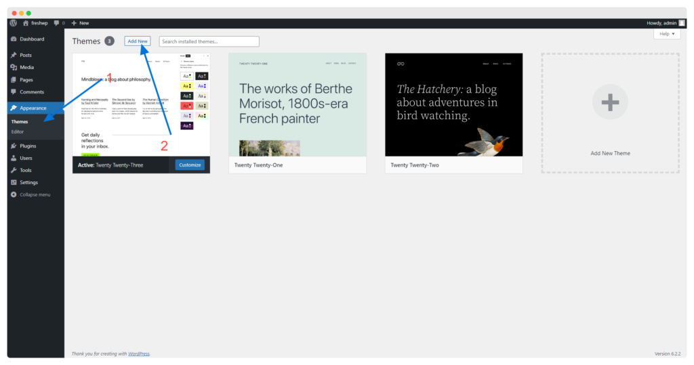This screenshot has height=365, width=694.
Task: Select the Themes submenu item
Action: point(20,122)
